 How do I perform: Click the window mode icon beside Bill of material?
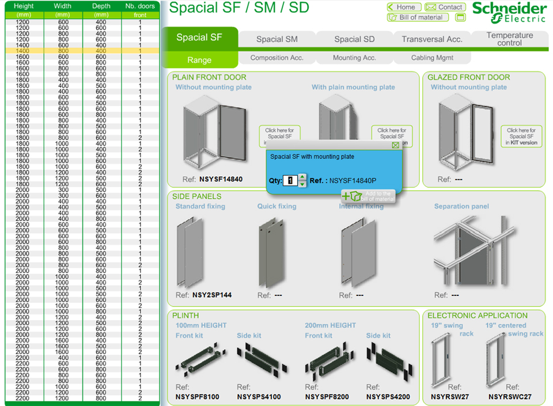click(x=460, y=17)
